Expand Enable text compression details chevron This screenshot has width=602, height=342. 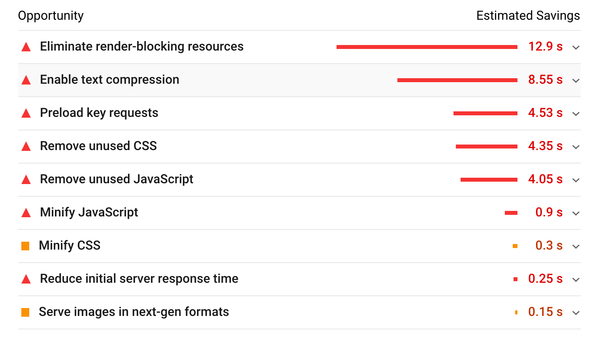click(x=576, y=81)
